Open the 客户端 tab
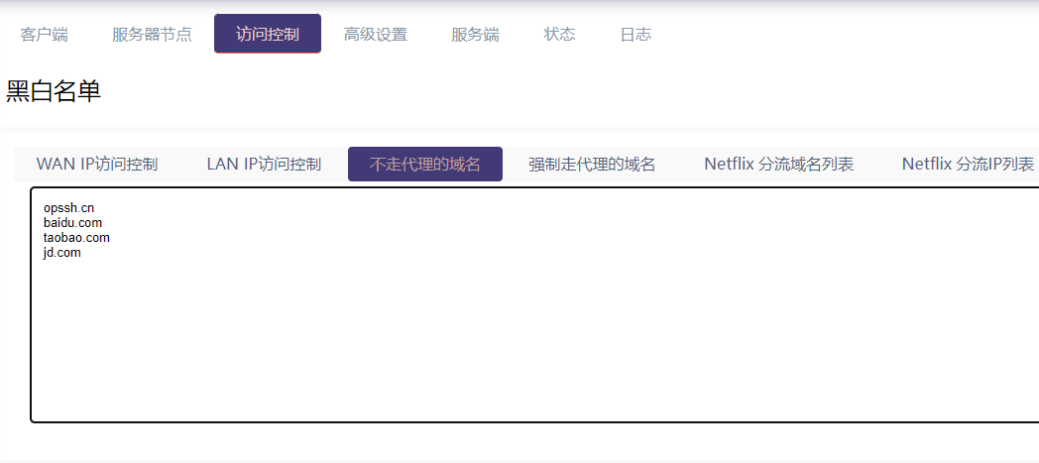1039x463 pixels. pyautogui.click(x=44, y=35)
